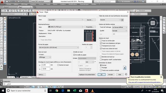This screenshot has width=166, height=93.
Task: Open AutoCAD classique workspace dropdown in title bar
Action: click(x=40, y=2)
